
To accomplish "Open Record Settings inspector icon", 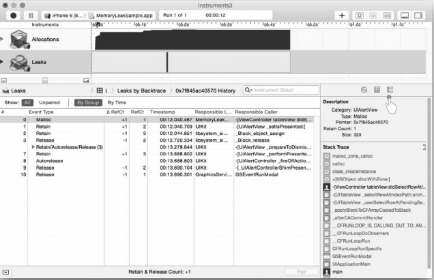I will pos(363,89).
